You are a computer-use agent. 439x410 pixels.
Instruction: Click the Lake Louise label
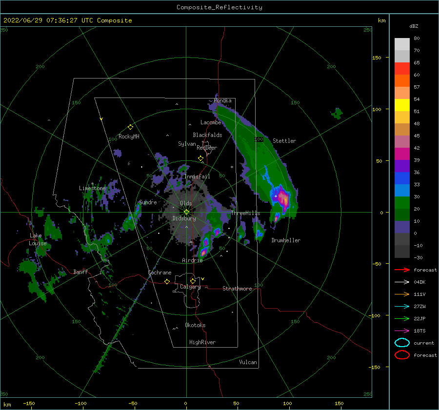[x=38, y=239]
